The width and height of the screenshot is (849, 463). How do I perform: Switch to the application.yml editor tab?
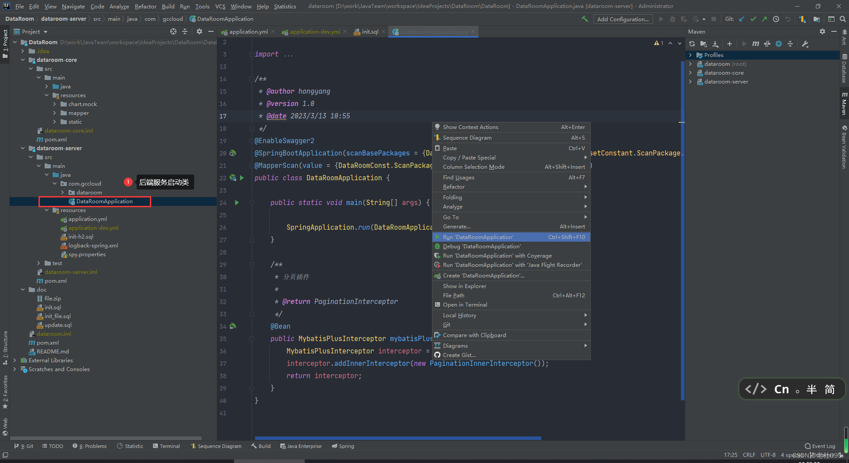pyautogui.click(x=248, y=32)
